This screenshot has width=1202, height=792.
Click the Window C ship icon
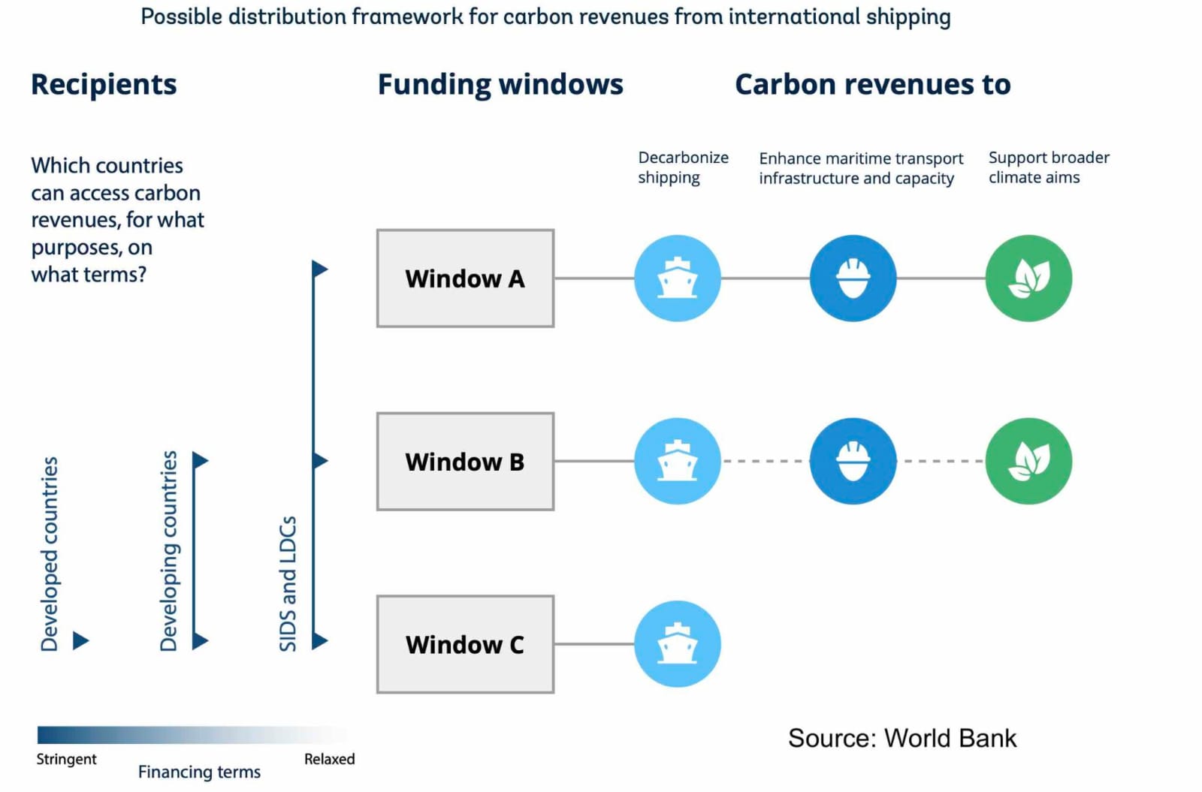point(677,644)
